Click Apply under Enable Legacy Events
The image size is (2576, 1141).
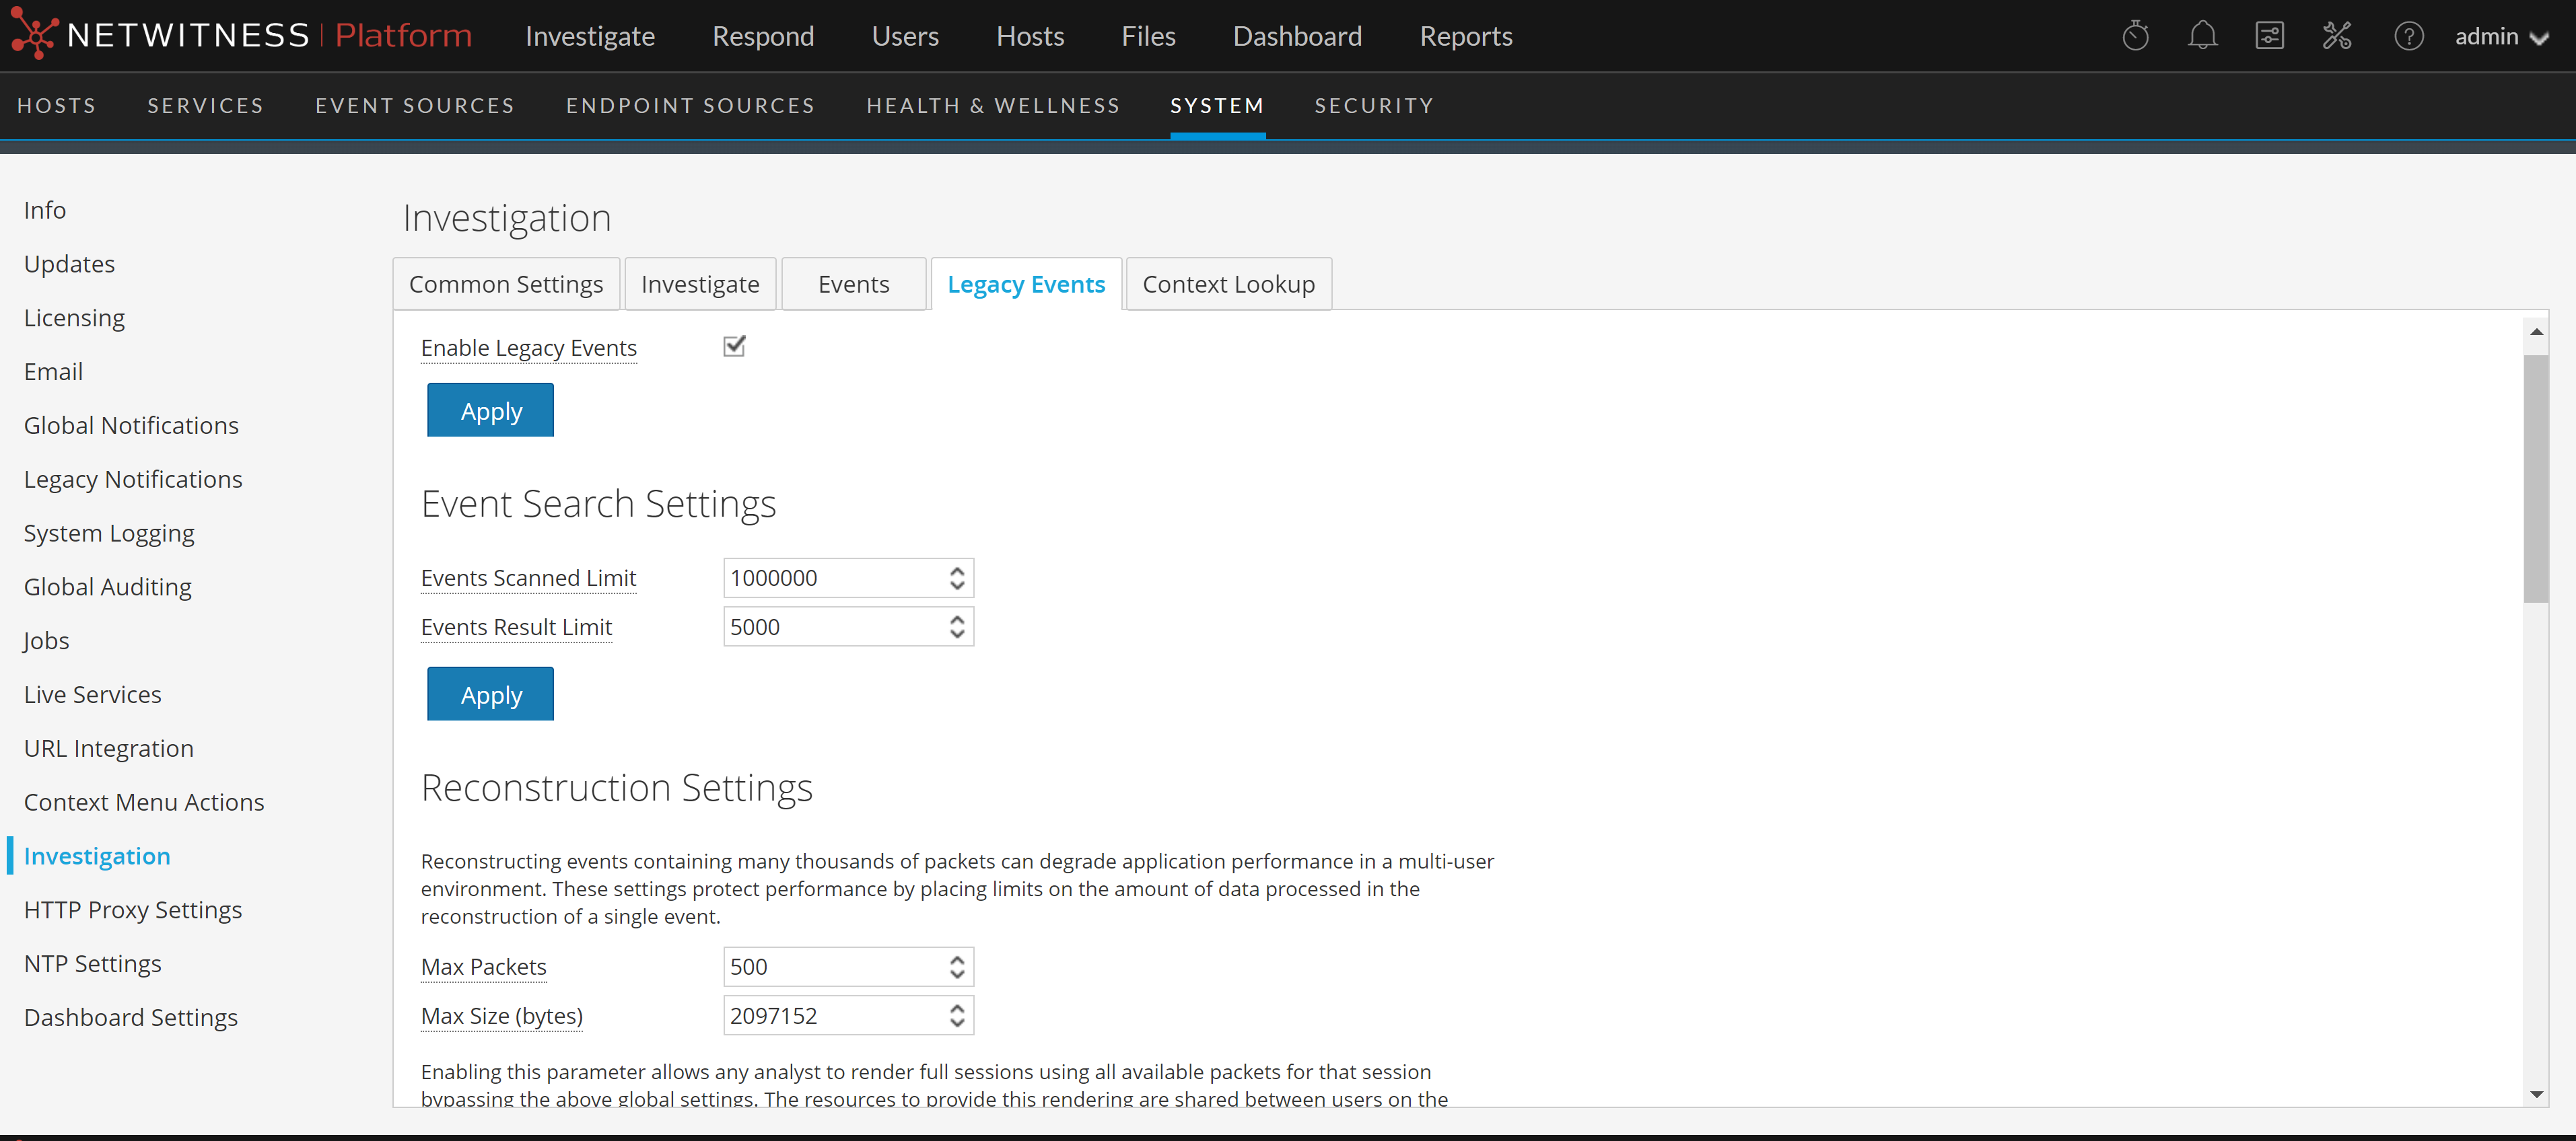[490, 410]
